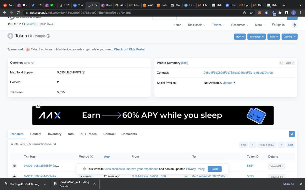Screen dimensions: 305x190
Task: Click the small circle icon beside More in Profile Summary
Action: point(281,63)
